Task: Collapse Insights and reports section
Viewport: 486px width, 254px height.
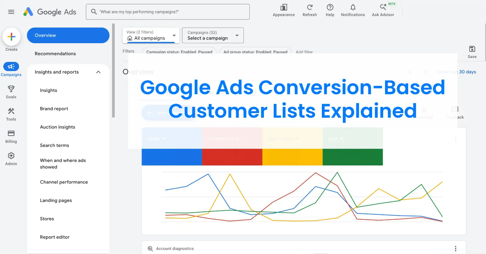Action: click(98, 72)
